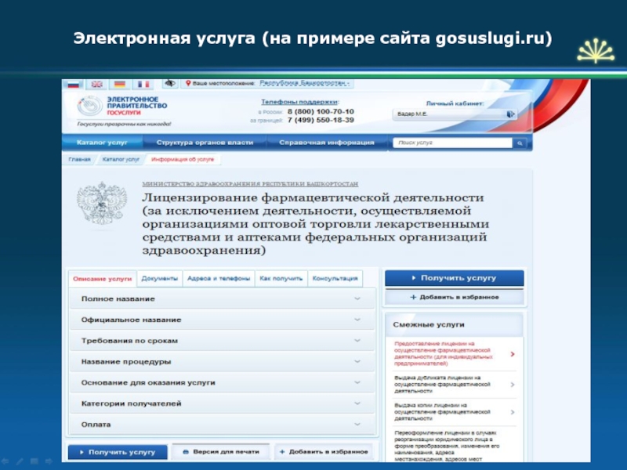
Task: Click the magnifier search button
Action: 520,143
